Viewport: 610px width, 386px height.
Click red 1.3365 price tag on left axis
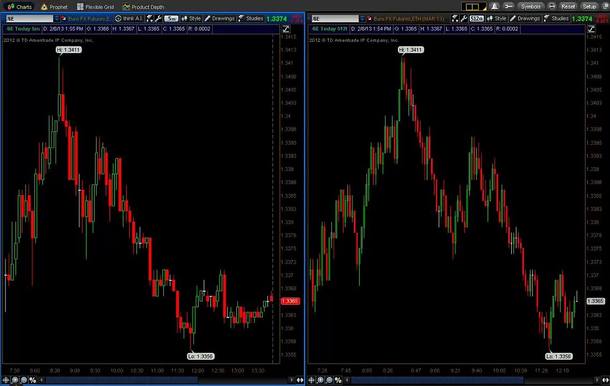[290, 301]
